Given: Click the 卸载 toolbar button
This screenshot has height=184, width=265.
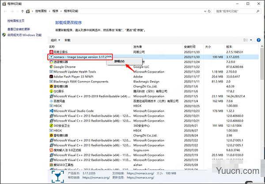Looking at the screenshot, I should click(x=68, y=40).
